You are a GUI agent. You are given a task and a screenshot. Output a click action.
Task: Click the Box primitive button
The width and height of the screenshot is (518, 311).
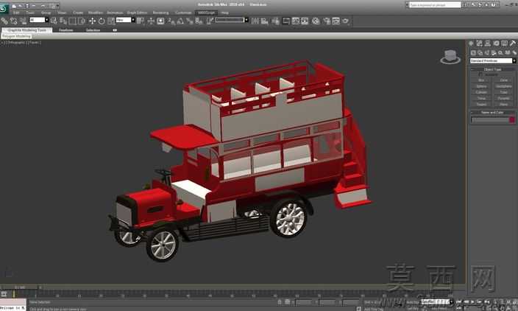pos(481,80)
